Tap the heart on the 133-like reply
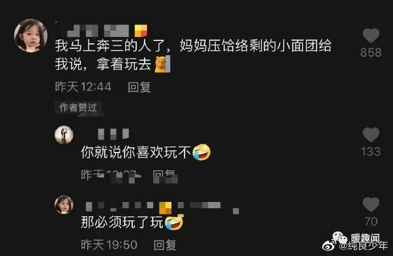The image size is (393, 256). [371, 135]
